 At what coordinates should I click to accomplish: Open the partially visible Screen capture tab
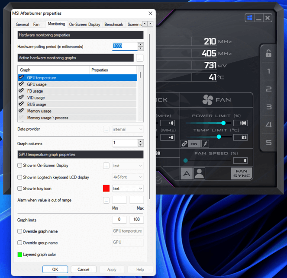134,25
